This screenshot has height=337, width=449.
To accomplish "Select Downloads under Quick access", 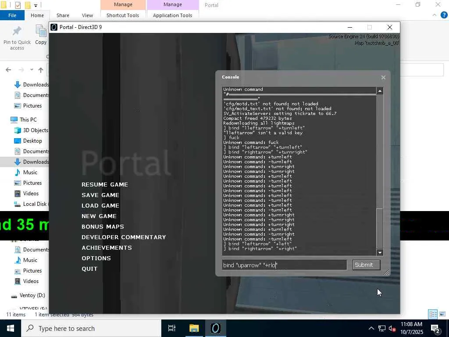I will (x=32, y=85).
